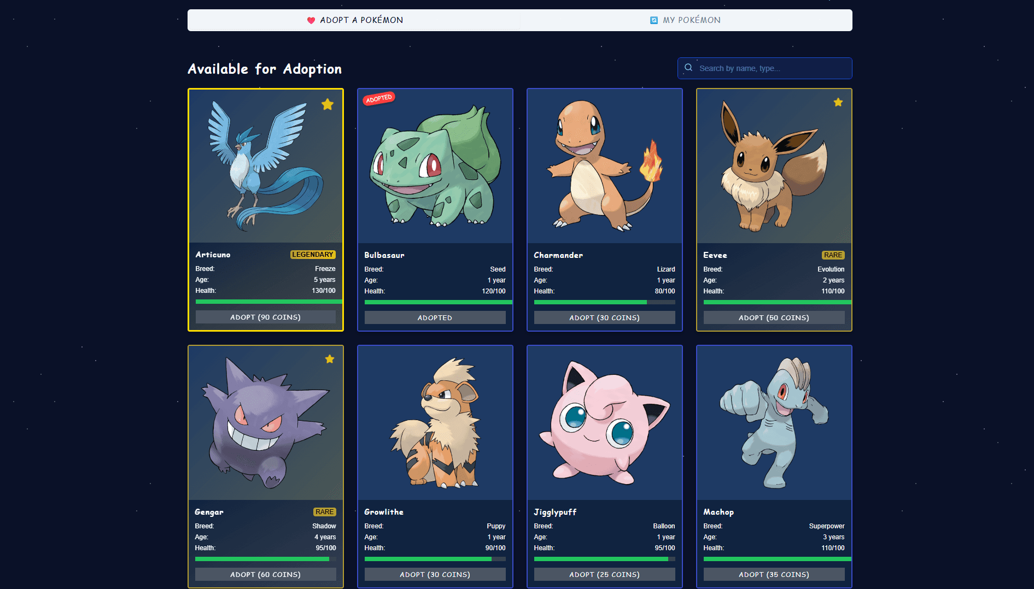1034x589 pixels.
Task: Click Eevee's Evolution breed value
Action: pos(831,269)
